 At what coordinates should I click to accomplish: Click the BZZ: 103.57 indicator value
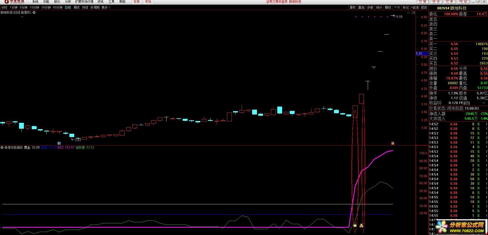pos(66,147)
